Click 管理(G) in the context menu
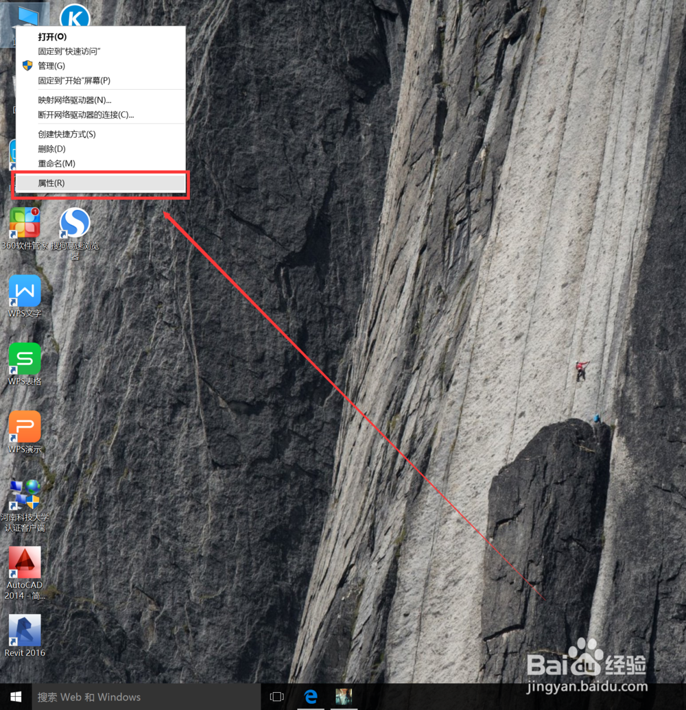The width and height of the screenshot is (686, 710). (101, 66)
